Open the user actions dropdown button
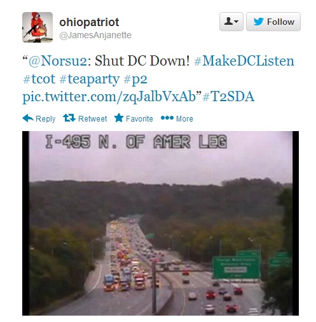This screenshot has height=322, width=316. pos(231,22)
